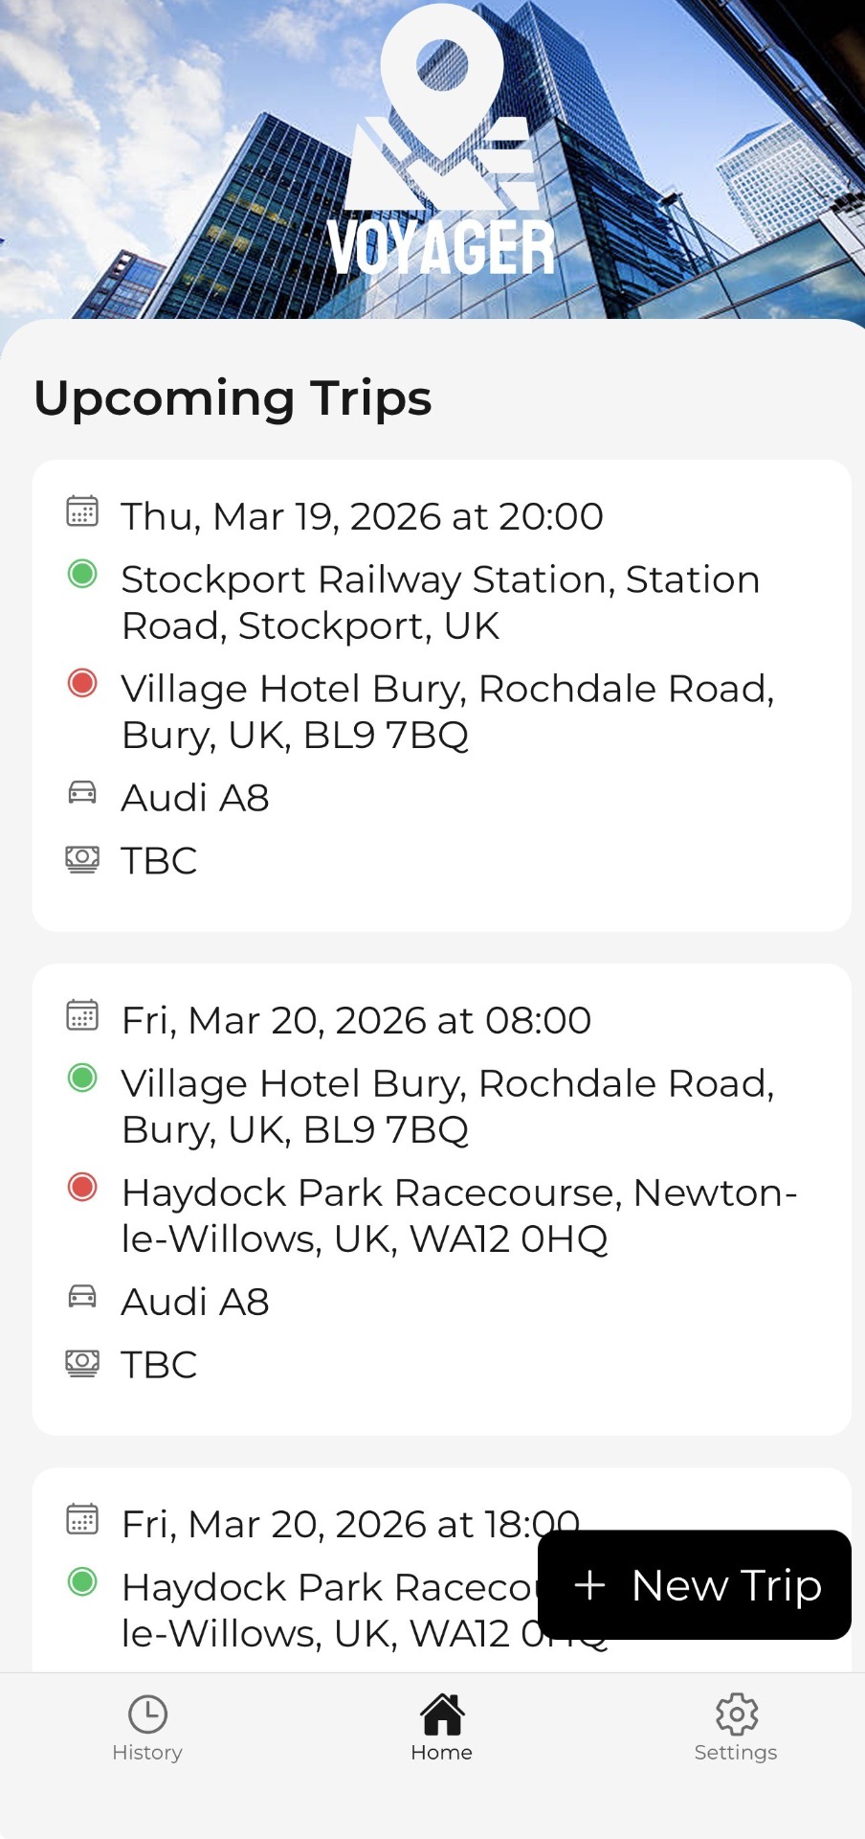This screenshot has height=1839, width=865.
Task: Click green pickup dot on the 18:00 trip
Action: (x=82, y=1581)
